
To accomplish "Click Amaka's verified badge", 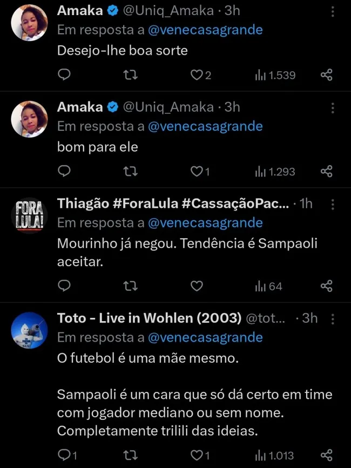I will pos(112,10).
